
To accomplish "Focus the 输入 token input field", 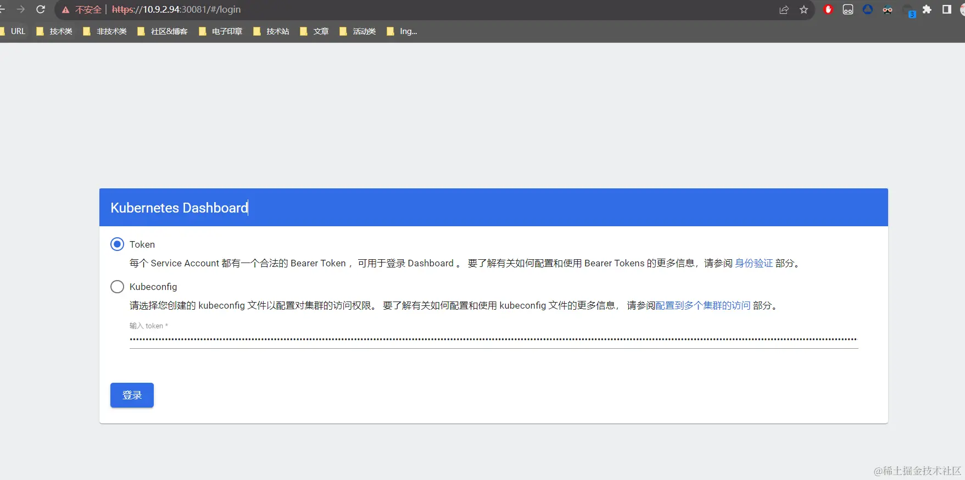I will 494,340.
